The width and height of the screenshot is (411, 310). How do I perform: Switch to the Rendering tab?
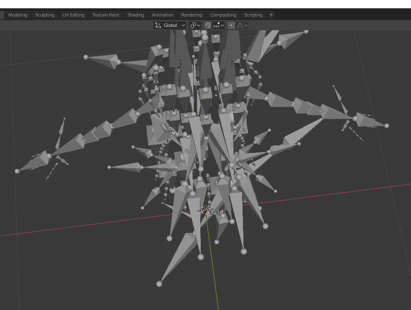tap(192, 15)
